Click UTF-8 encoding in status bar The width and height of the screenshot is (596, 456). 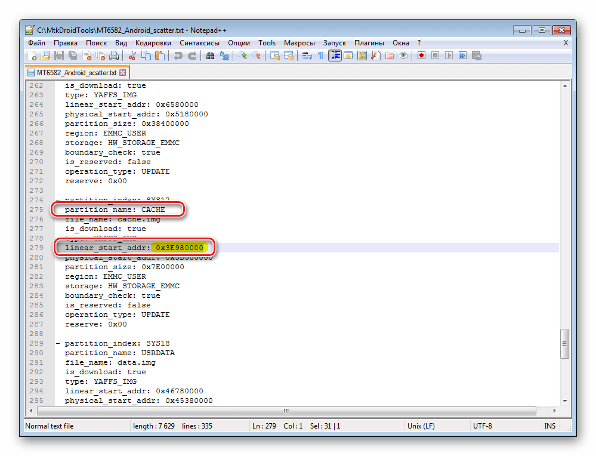click(x=483, y=426)
